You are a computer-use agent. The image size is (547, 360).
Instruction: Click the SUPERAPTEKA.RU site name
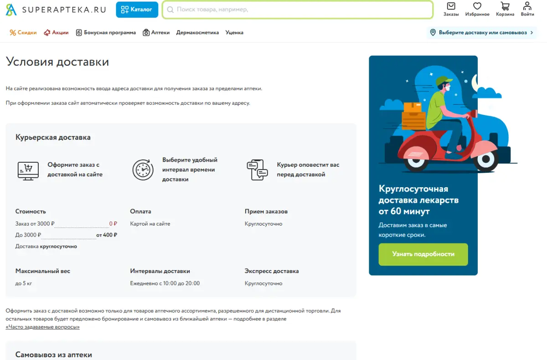pyautogui.click(x=64, y=10)
